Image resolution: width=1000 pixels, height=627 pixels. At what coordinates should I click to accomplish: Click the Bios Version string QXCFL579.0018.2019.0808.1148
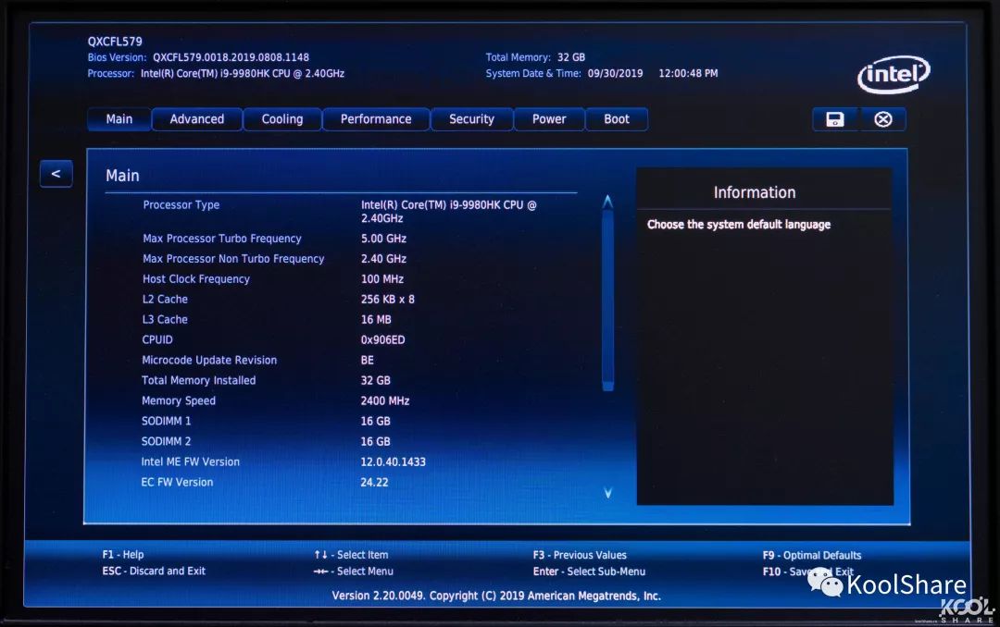(x=231, y=57)
